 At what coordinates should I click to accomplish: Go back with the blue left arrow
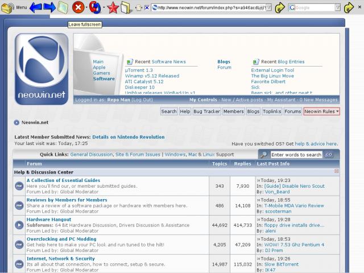35,7
